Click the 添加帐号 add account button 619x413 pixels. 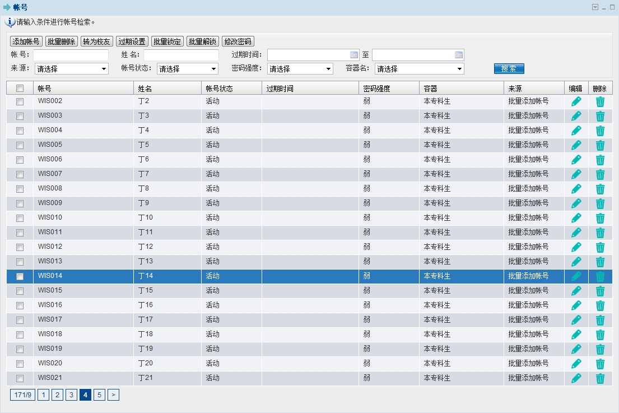coord(26,41)
